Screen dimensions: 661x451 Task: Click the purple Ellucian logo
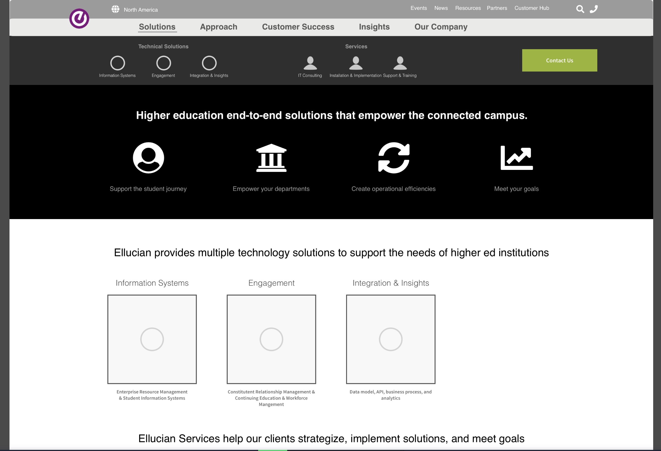click(79, 18)
